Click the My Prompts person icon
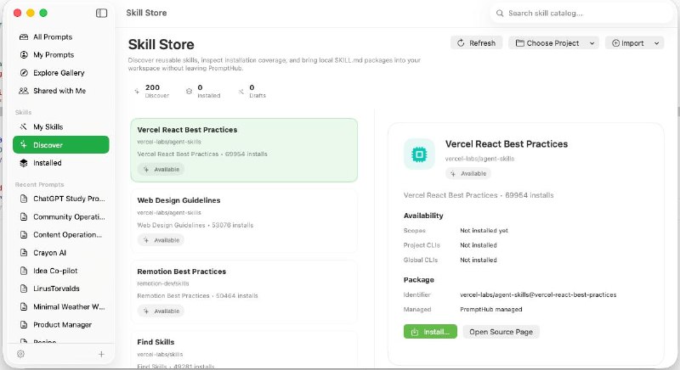 (x=24, y=55)
